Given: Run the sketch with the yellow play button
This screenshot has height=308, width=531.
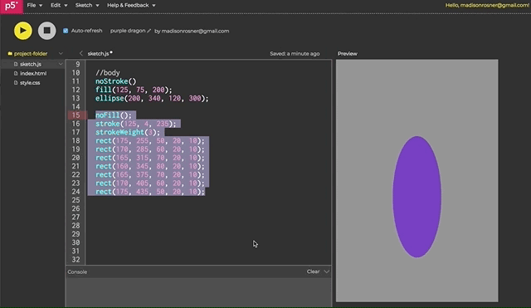Looking at the screenshot, I should click(23, 31).
